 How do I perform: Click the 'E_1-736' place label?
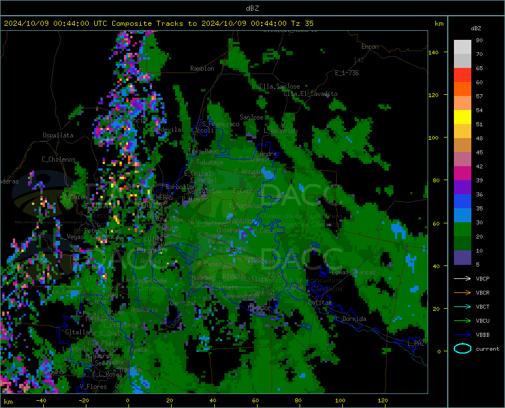(347, 73)
